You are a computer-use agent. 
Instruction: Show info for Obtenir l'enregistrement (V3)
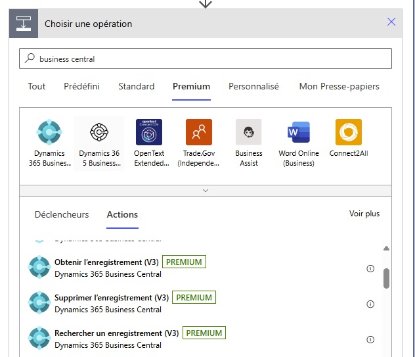[370, 268]
